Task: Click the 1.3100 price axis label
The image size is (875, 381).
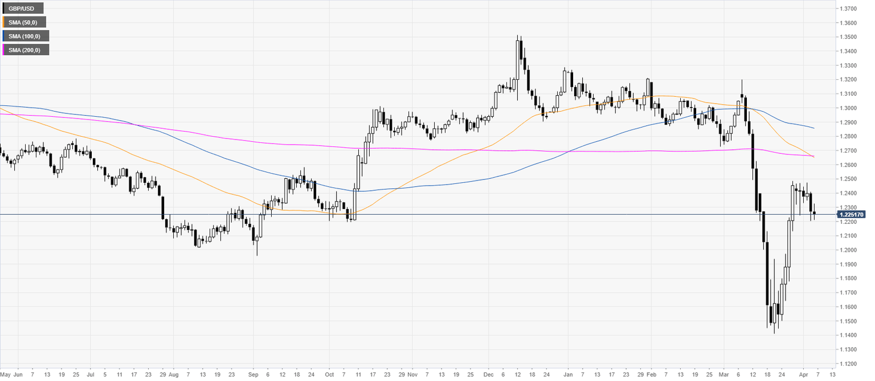Action: (847, 94)
